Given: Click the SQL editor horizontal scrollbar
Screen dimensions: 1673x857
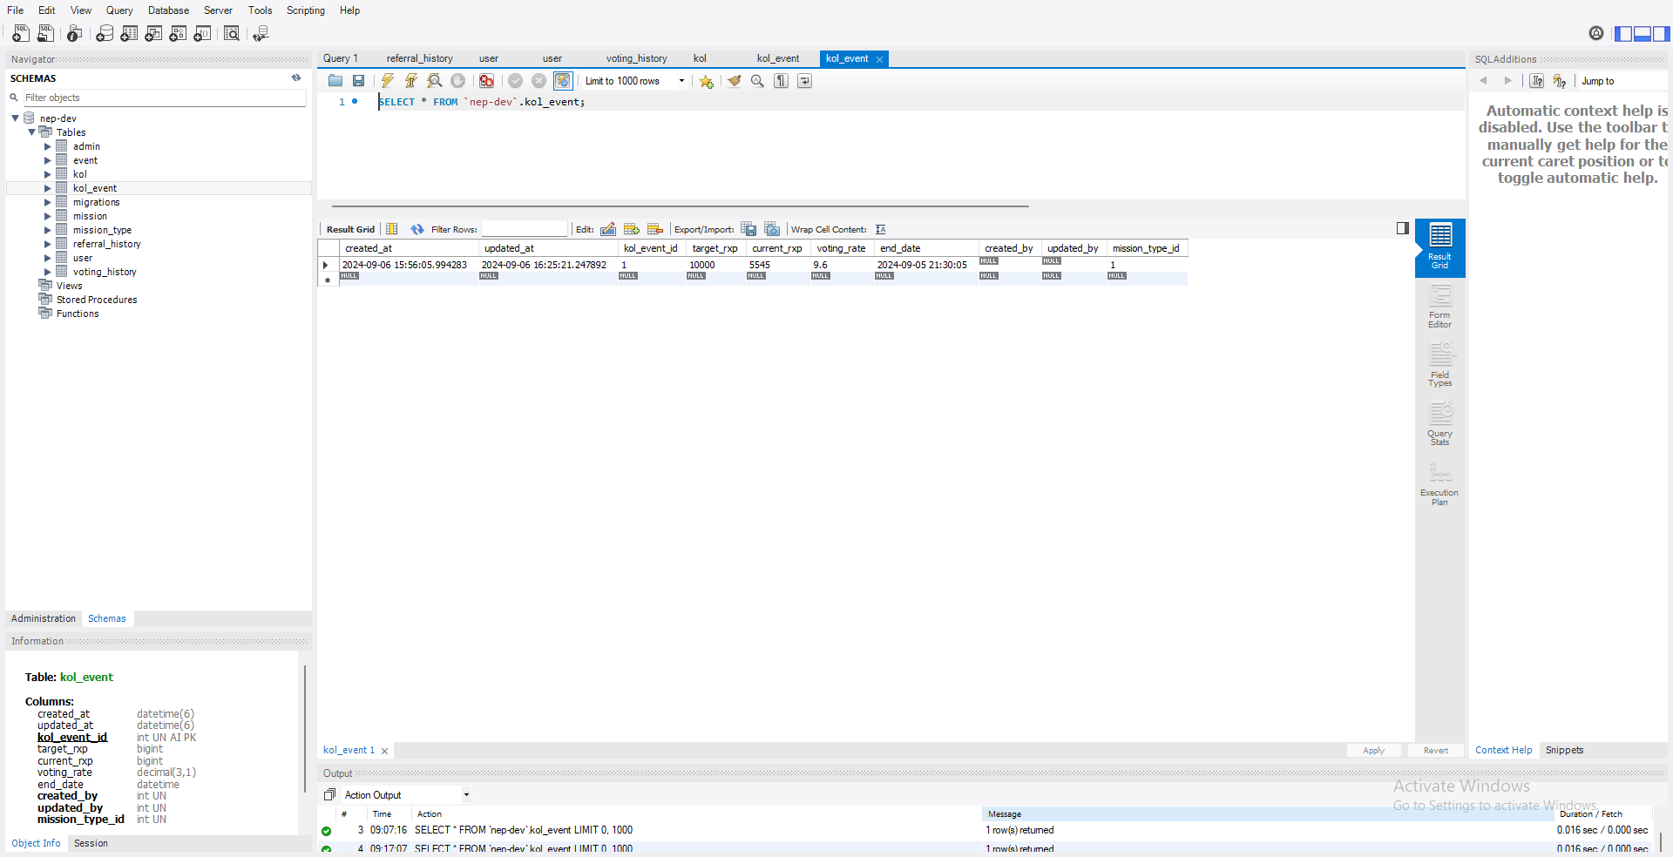Looking at the screenshot, I should click(681, 206).
